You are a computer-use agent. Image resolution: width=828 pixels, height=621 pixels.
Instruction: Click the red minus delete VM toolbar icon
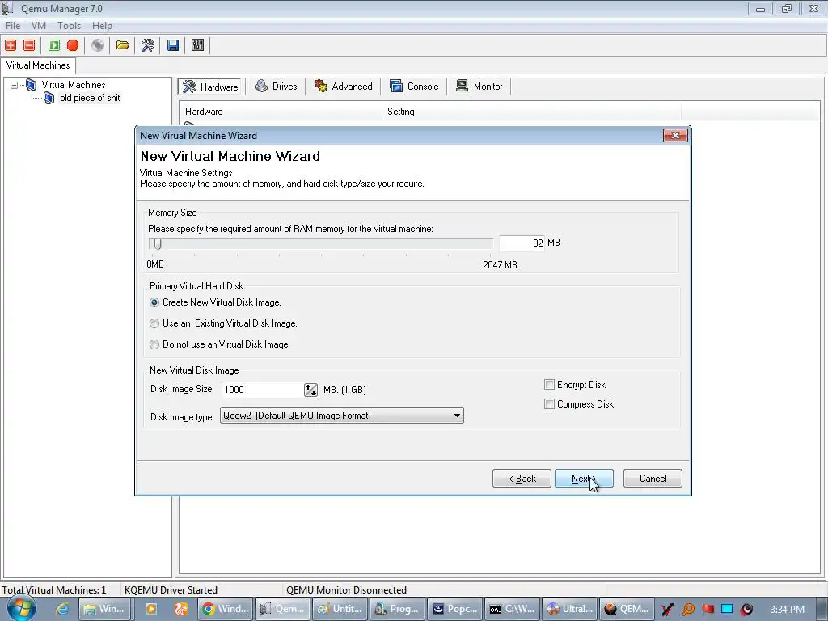[x=30, y=45]
